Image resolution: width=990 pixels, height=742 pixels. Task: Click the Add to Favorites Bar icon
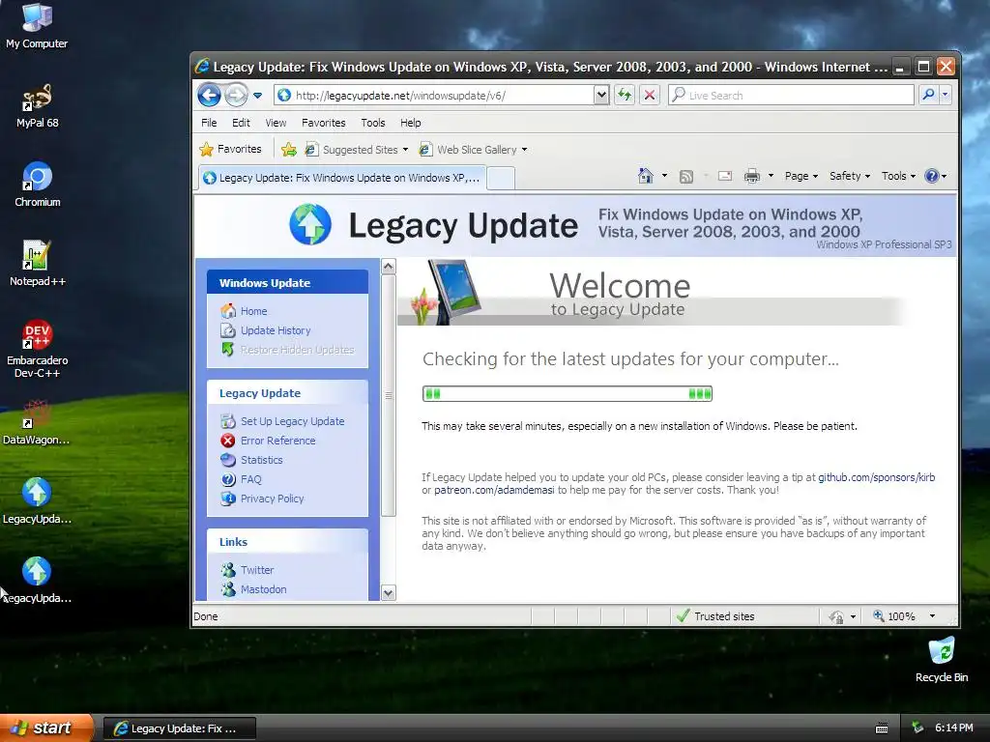click(288, 150)
